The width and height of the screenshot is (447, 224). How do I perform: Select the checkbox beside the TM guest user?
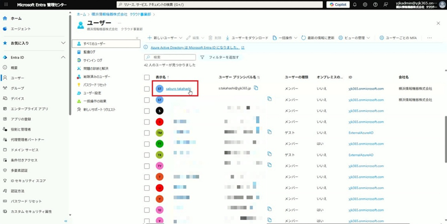(147, 133)
